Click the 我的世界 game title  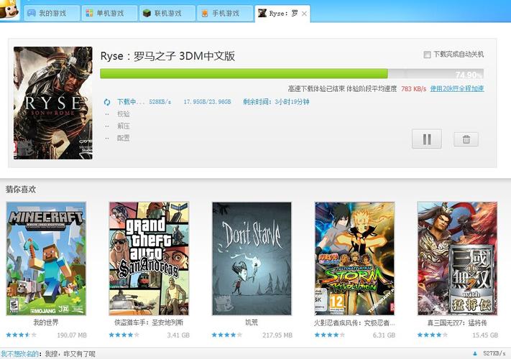coord(46,322)
